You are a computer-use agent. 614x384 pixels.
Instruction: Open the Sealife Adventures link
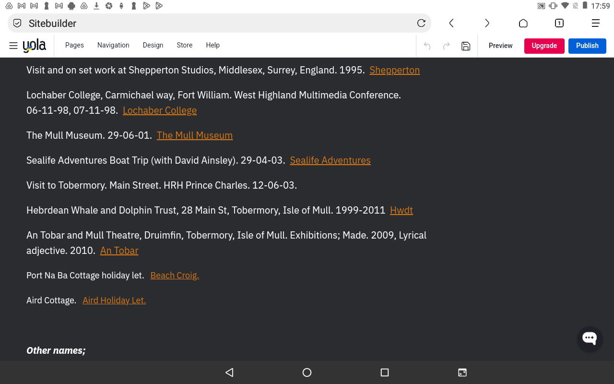click(331, 160)
